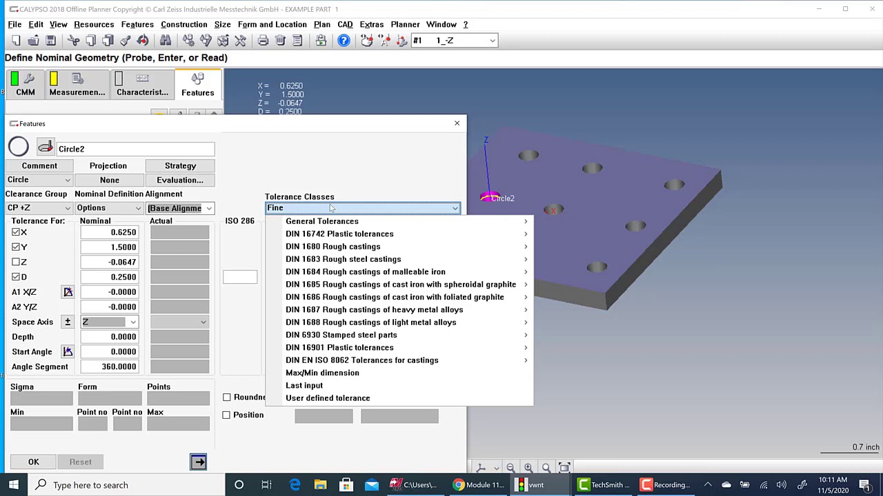Open the Base Alignment dropdown

click(x=179, y=208)
